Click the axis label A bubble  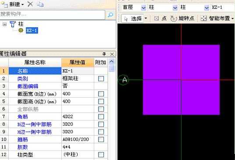124,80
